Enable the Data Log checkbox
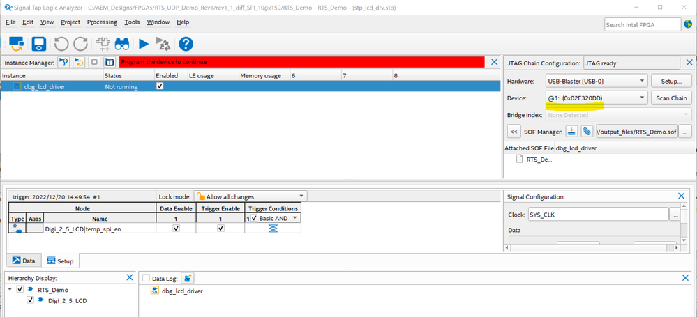 click(x=146, y=279)
